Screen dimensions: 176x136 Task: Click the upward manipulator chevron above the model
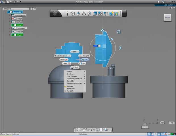[103, 30]
